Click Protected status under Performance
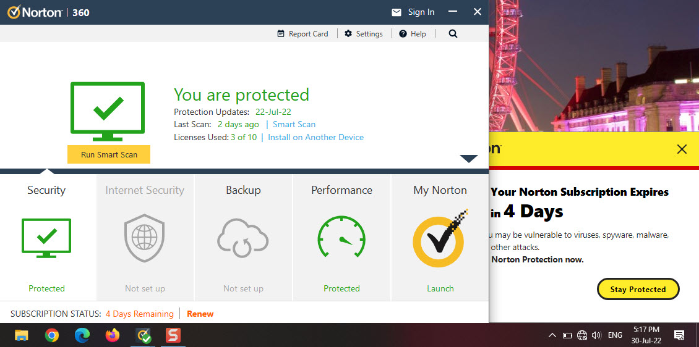The height and width of the screenshot is (347, 699). pyautogui.click(x=341, y=289)
